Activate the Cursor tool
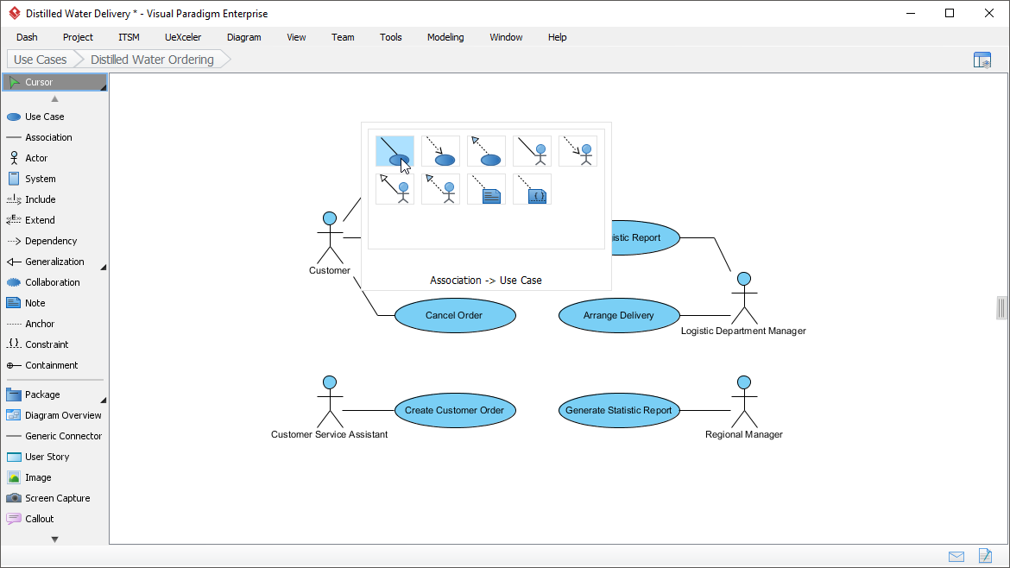This screenshot has height=568, width=1010. [54, 82]
